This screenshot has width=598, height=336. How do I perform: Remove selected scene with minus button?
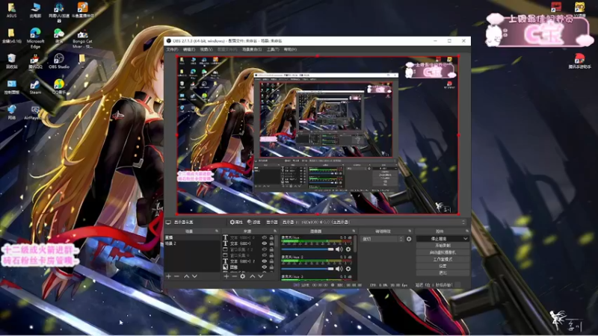[x=176, y=276]
